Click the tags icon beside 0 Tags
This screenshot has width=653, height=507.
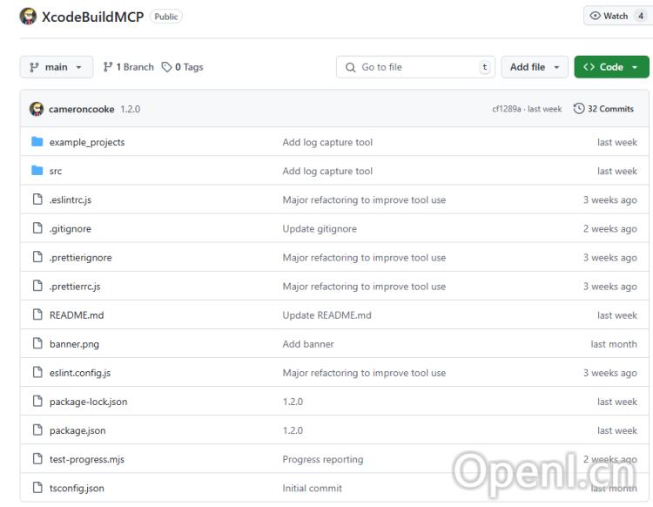[x=166, y=67]
